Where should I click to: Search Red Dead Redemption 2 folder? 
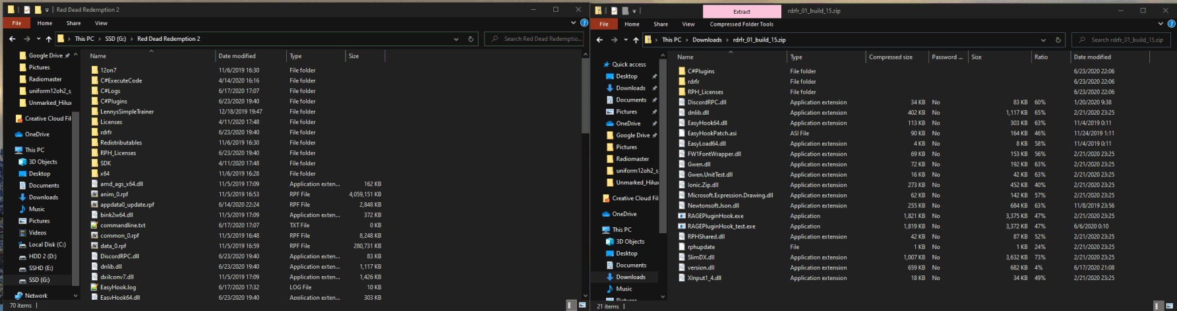[535, 39]
